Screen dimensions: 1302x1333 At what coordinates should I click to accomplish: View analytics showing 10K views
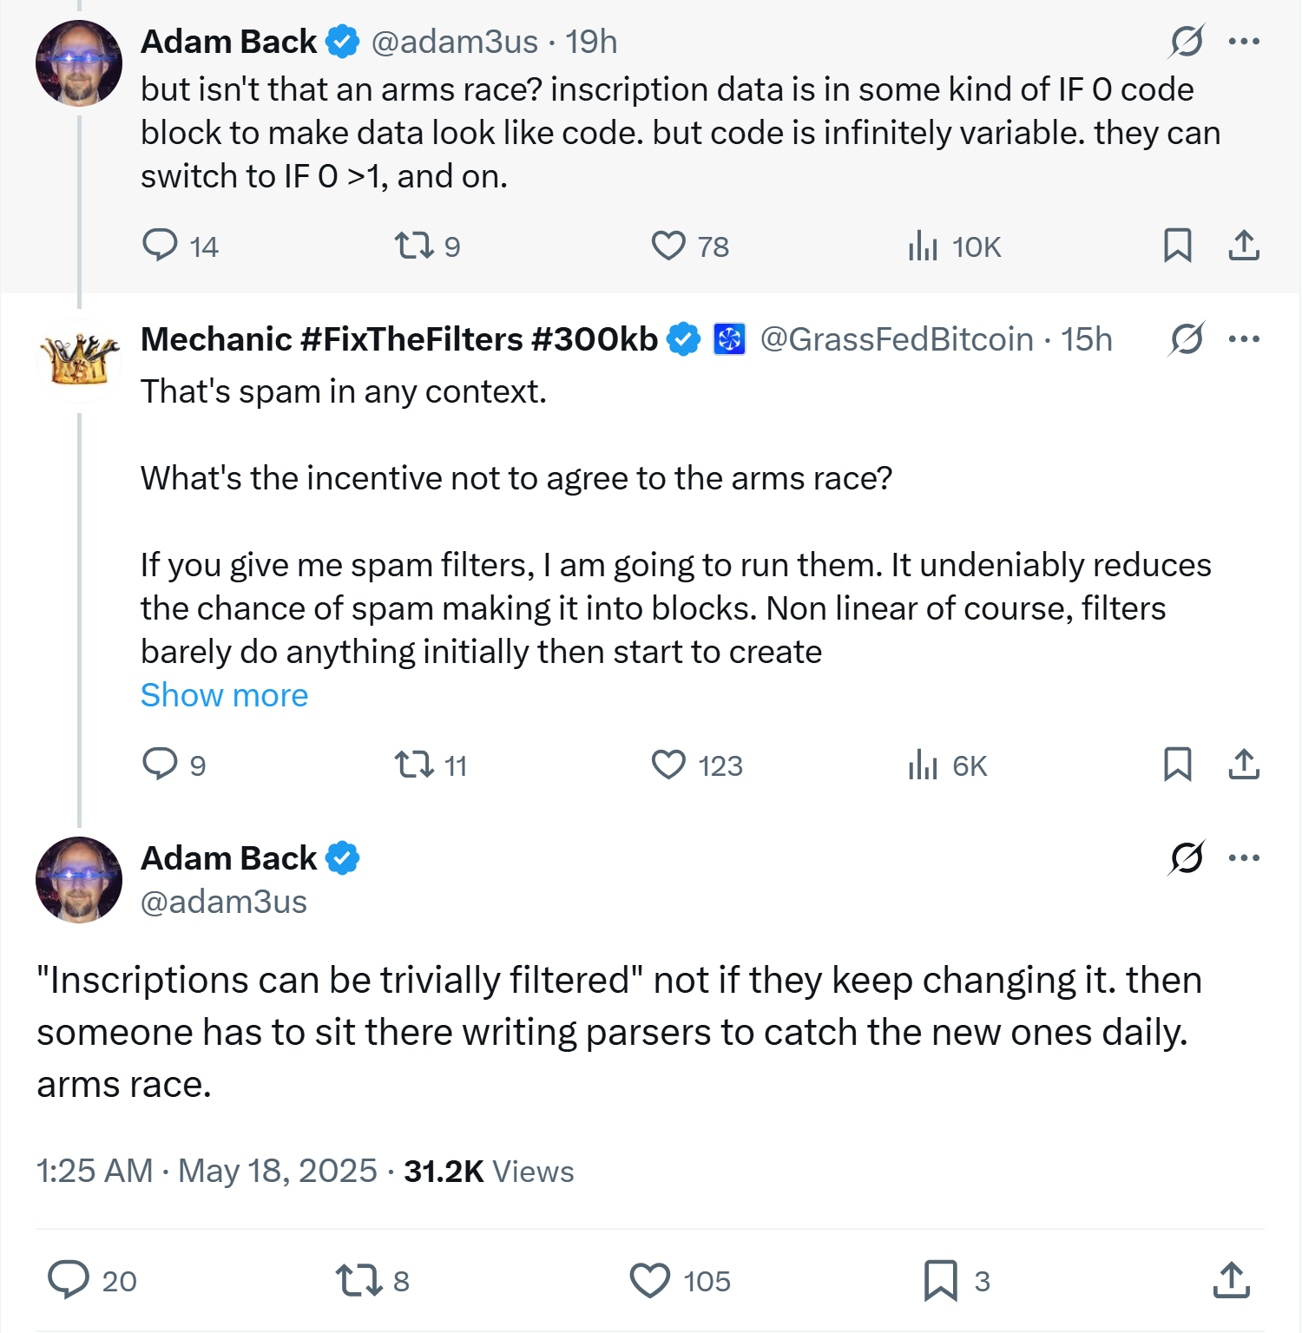click(x=924, y=246)
